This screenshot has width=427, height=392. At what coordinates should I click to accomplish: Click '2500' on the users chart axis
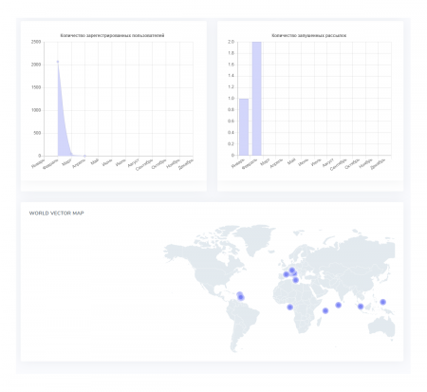[36, 42]
